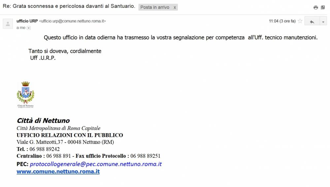330x187 pixels.
Task: Open the protocollogenerale PEC email link
Action: pyautogui.click(x=96, y=164)
